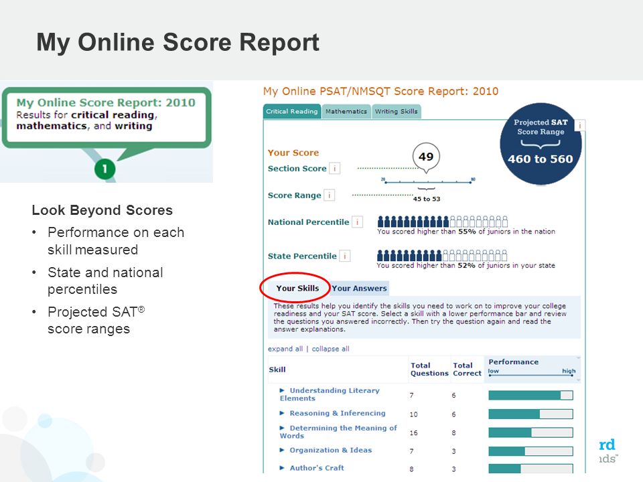Click info icon beside Projected SAT Score Range
The width and height of the screenshot is (643, 482).
coord(580,125)
